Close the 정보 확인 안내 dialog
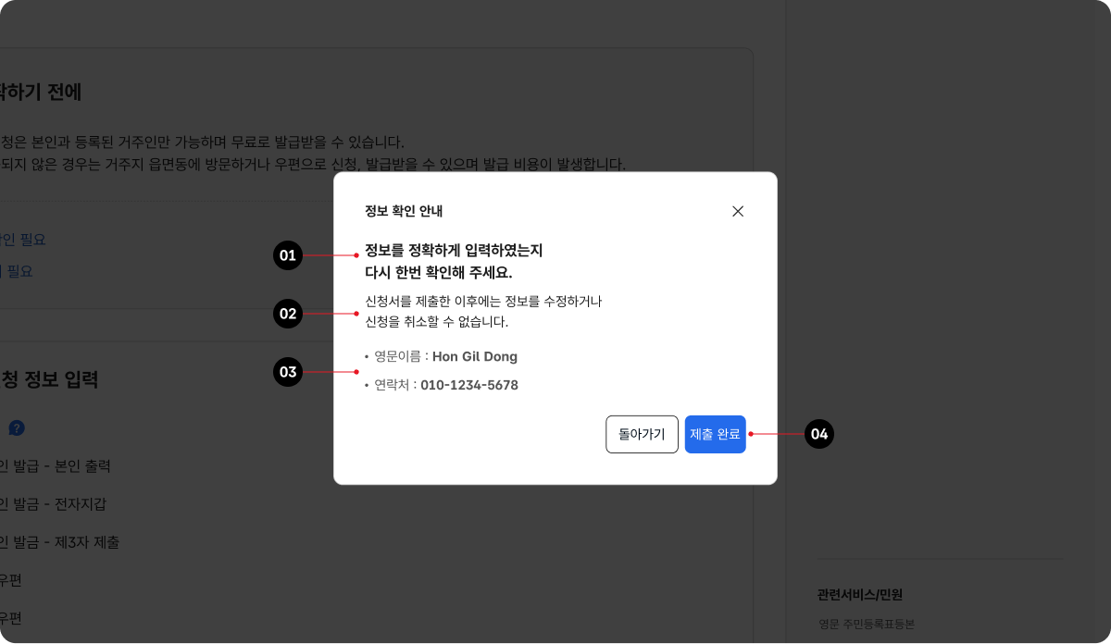This screenshot has height=644, width=1111. 738,211
